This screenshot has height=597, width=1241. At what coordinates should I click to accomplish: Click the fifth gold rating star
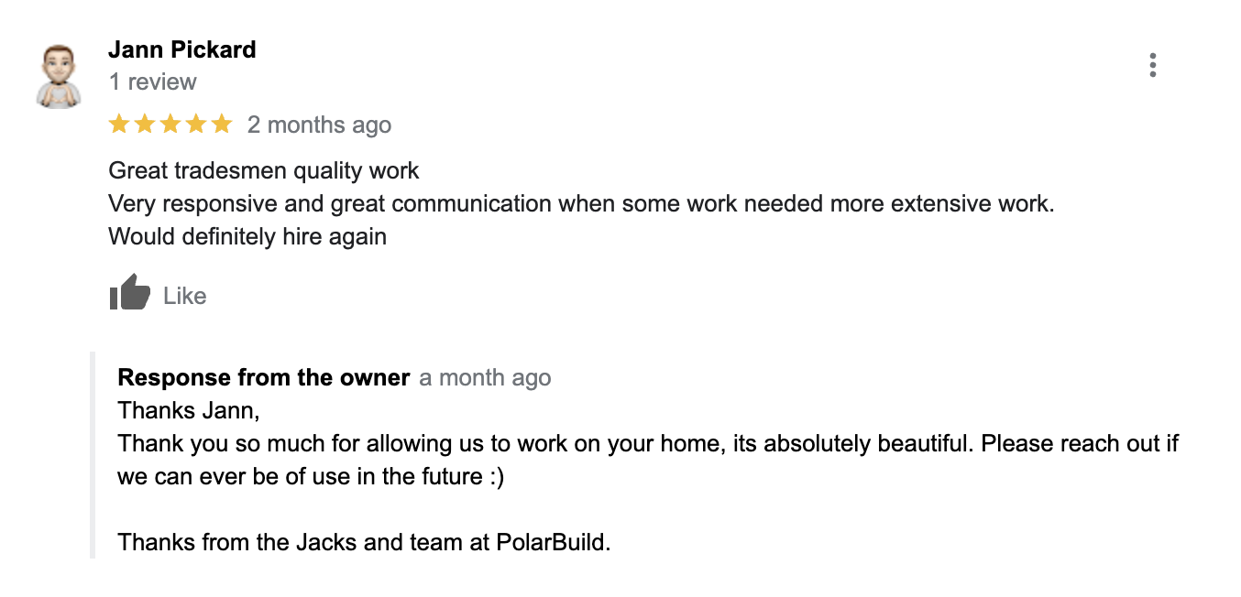coord(222,125)
